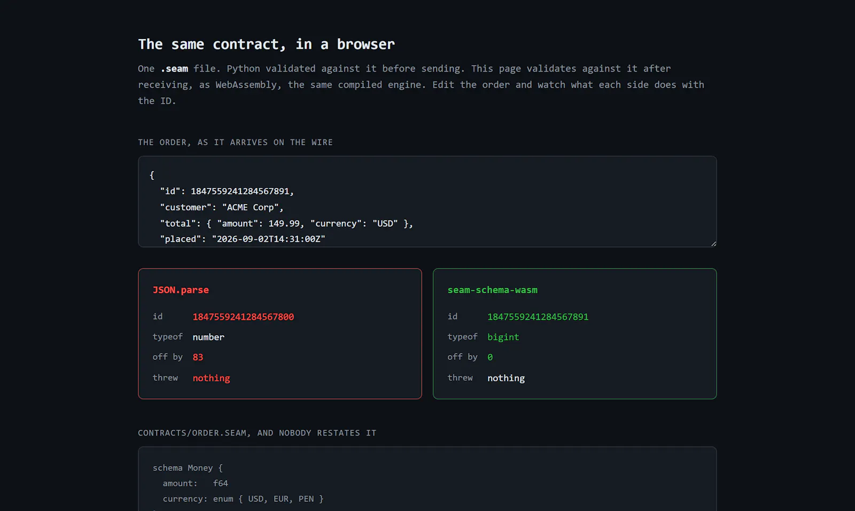Click the green id value 1847559241284567891

point(538,317)
